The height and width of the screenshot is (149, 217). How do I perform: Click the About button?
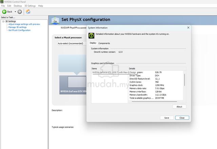pos(179,106)
